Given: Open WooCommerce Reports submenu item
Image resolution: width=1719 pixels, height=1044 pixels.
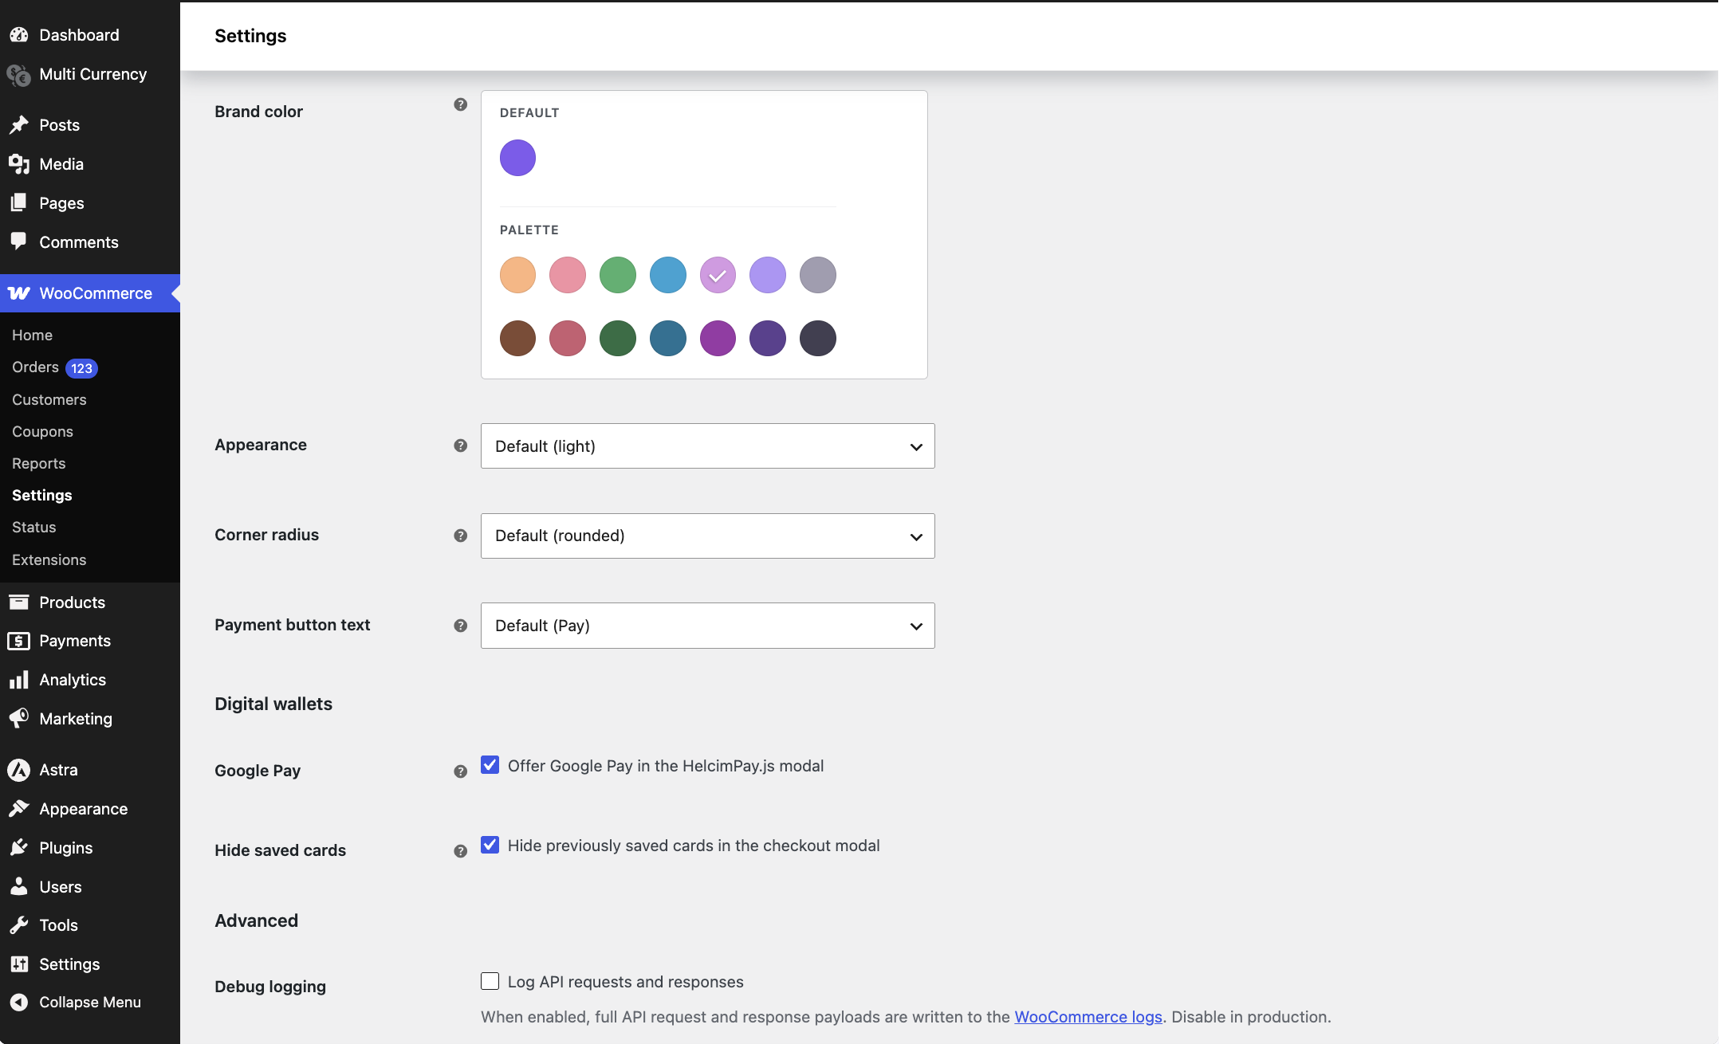Looking at the screenshot, I should (38, 464).
